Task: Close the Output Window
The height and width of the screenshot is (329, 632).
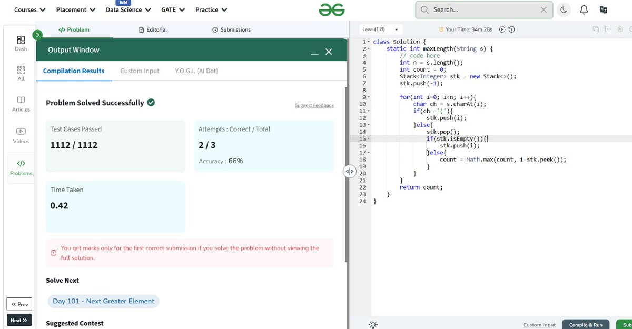Action: (x=329, y=52)
